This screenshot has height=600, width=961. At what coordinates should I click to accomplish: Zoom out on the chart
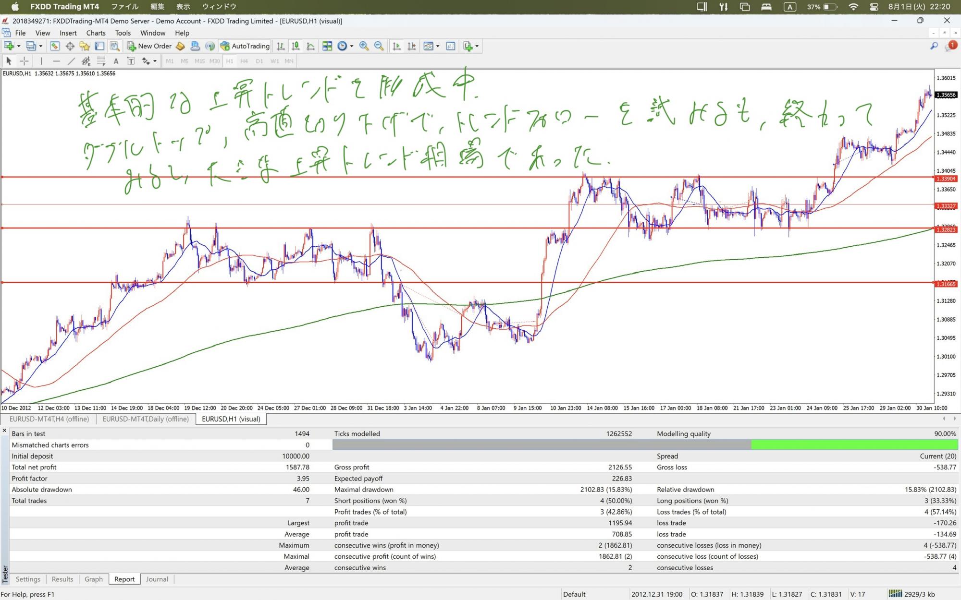coord(379,46)
